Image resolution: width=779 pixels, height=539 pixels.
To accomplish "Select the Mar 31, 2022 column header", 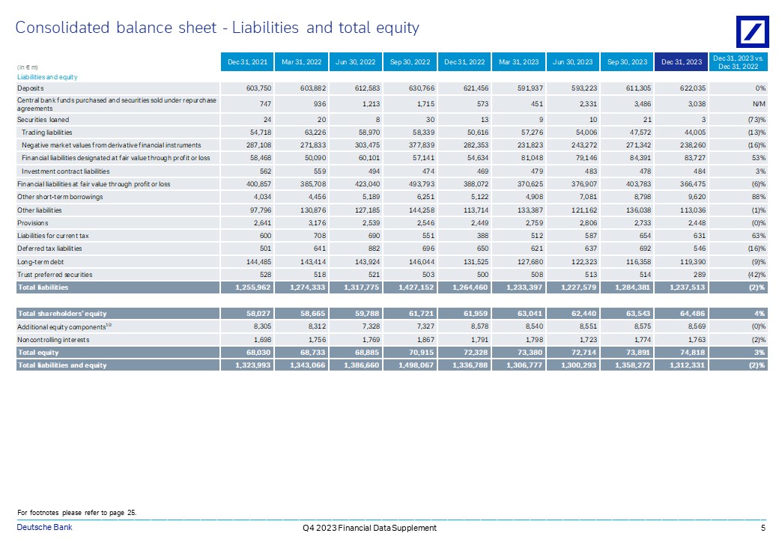I will pyautogui.click(x=301, y=62).
